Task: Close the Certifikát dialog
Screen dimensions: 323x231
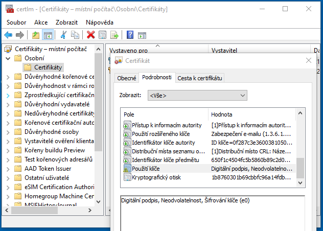Action: click(308, 60)
